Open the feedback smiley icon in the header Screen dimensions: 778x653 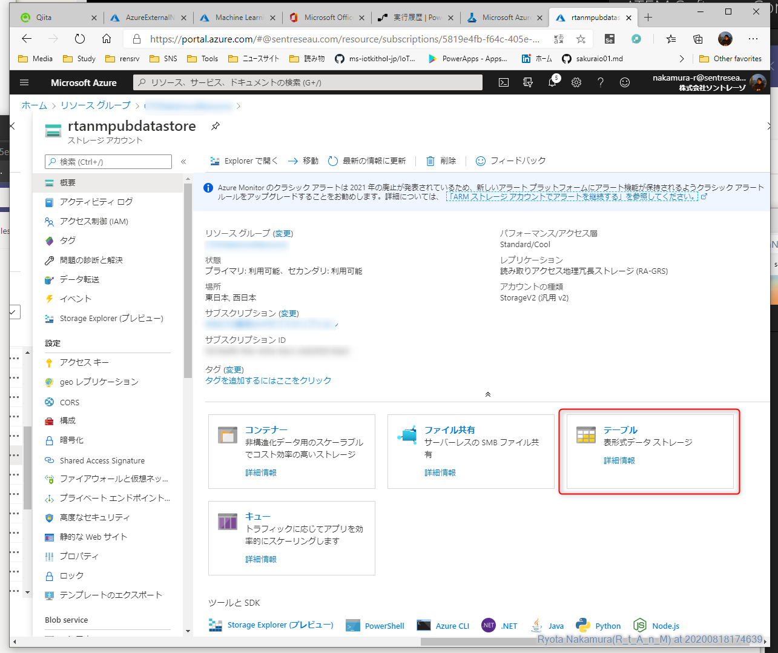click(625, 82)
